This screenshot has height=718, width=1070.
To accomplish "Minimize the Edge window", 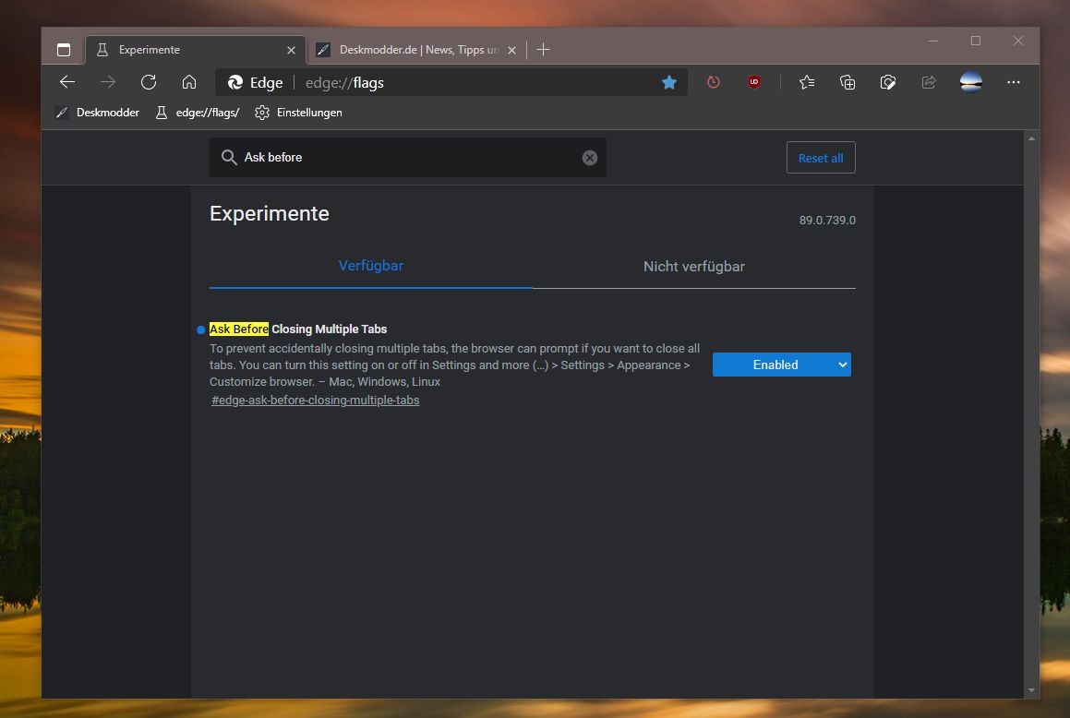I will (932, 41).
